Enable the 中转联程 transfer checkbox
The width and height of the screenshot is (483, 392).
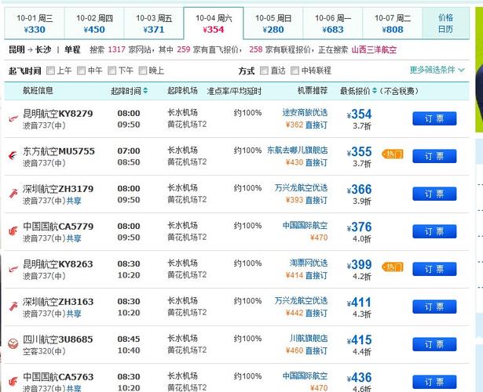295,71
